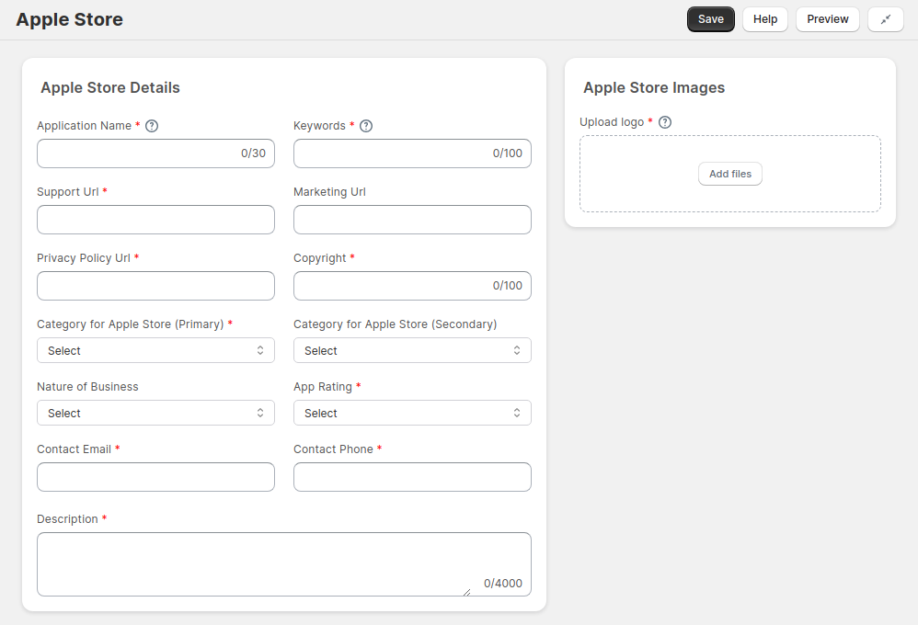This screenshot has width=918, height=625.
Task: Expand the Nature of Business select
Action: [x=155, y=414]
